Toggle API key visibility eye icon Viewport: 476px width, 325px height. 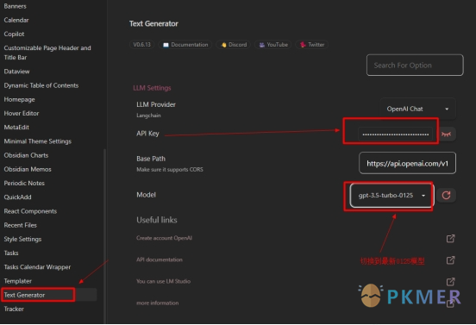[x=446, y=134]
